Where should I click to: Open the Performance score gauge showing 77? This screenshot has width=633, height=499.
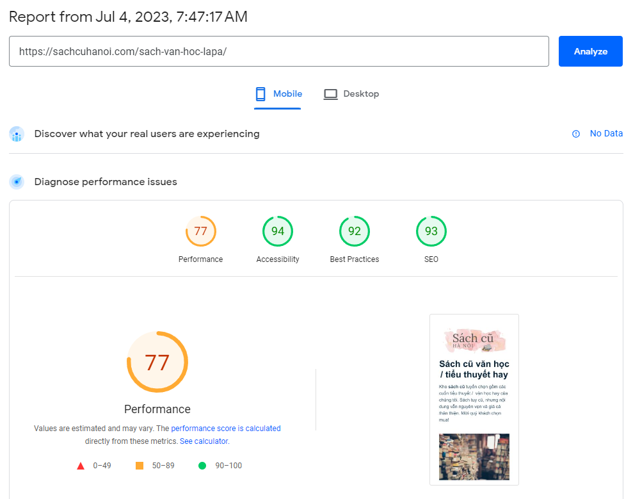coord(200,231)
